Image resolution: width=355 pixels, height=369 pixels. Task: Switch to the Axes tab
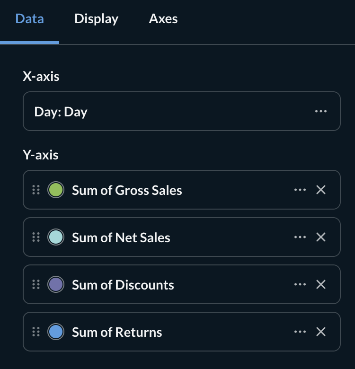tap(163, 19)
